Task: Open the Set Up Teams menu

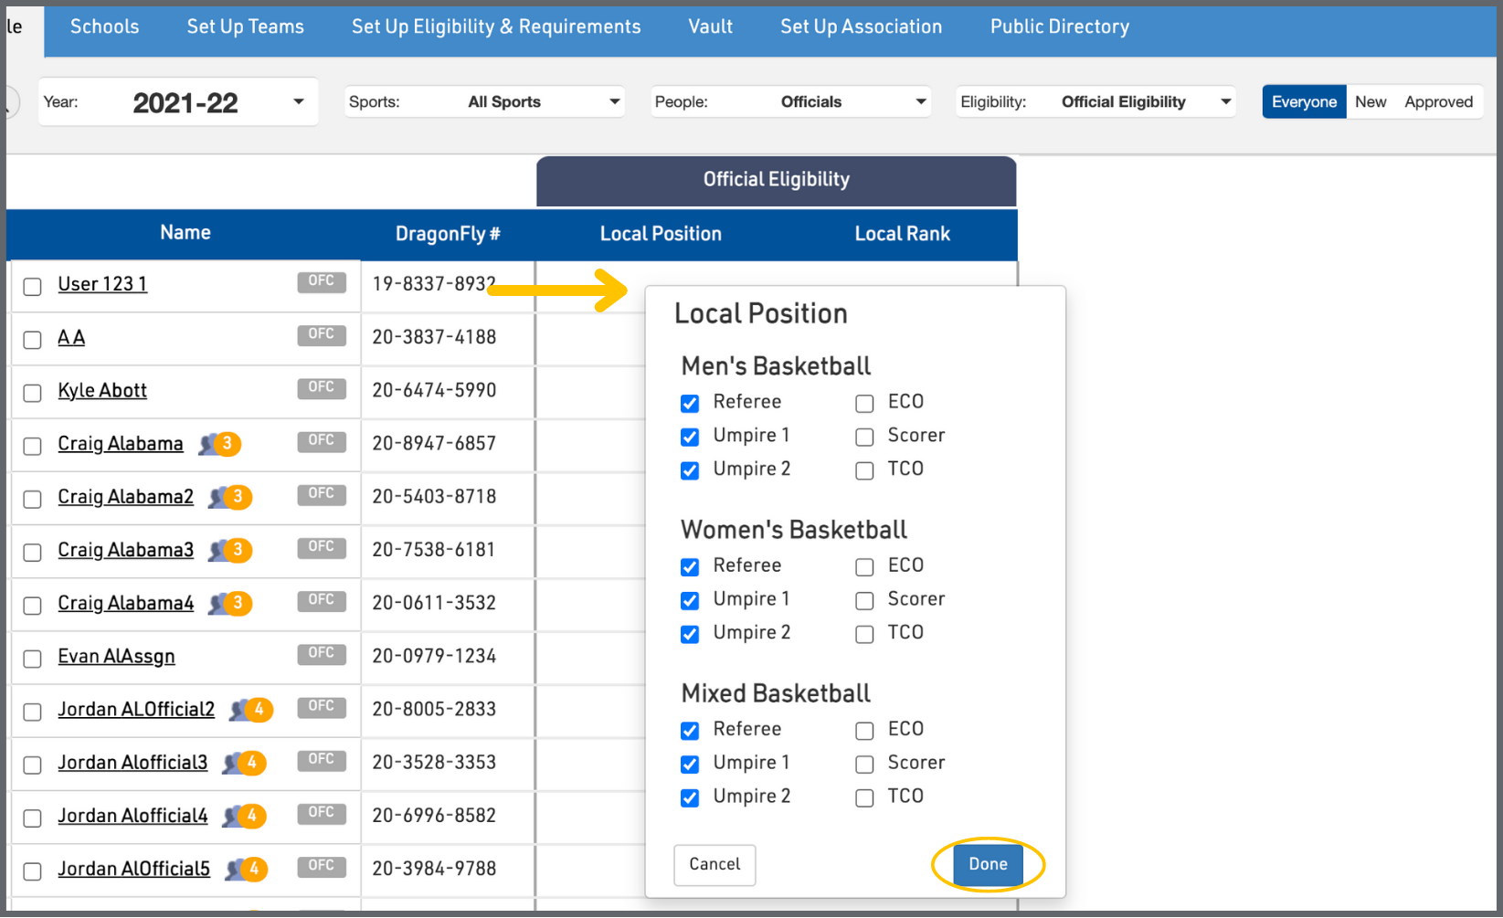Action: [x=245, y=27]
